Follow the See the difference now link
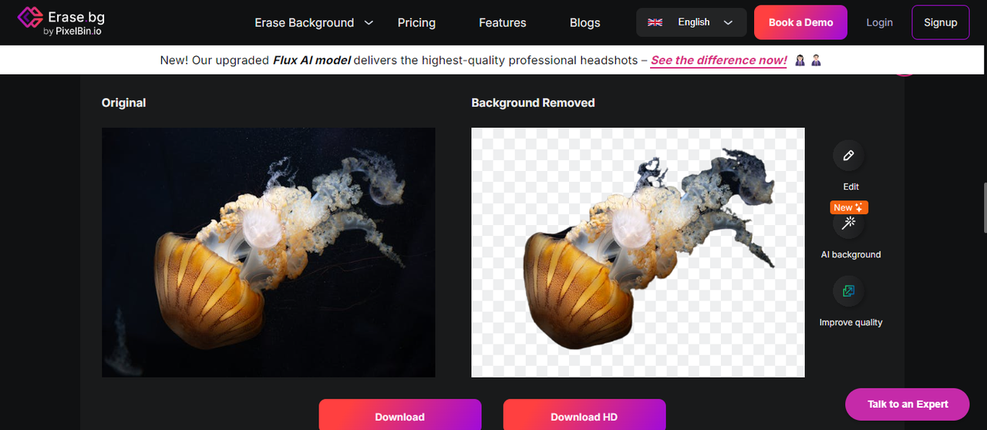Screen dimensions: 987x430 719,60
